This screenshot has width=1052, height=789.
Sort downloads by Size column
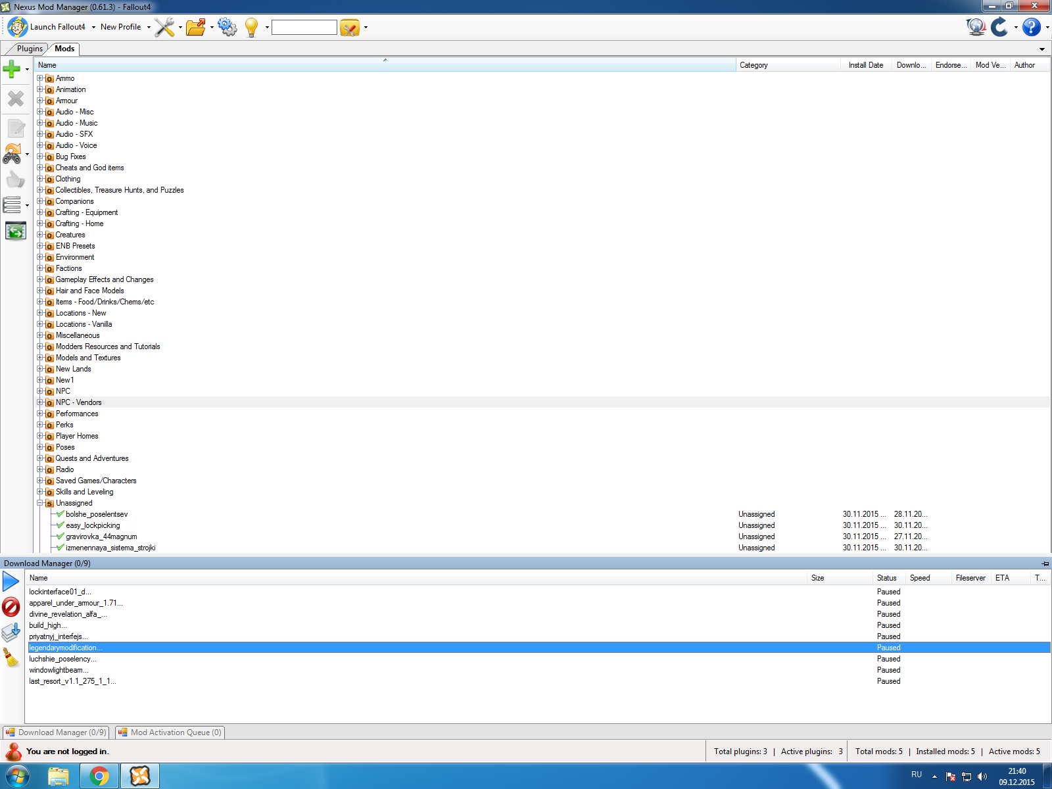[x=840, y=578]
